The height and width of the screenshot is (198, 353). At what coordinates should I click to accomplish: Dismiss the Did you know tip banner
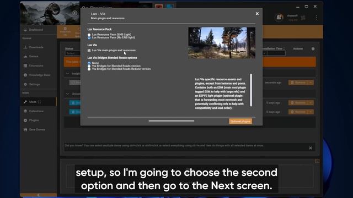point(311,148)
